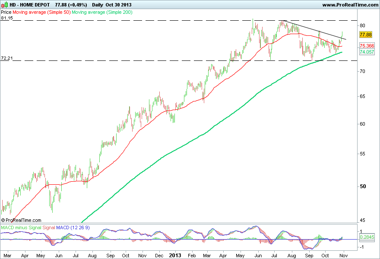
Task: Click the 45 price axis label
Action: tap(363, 221)
